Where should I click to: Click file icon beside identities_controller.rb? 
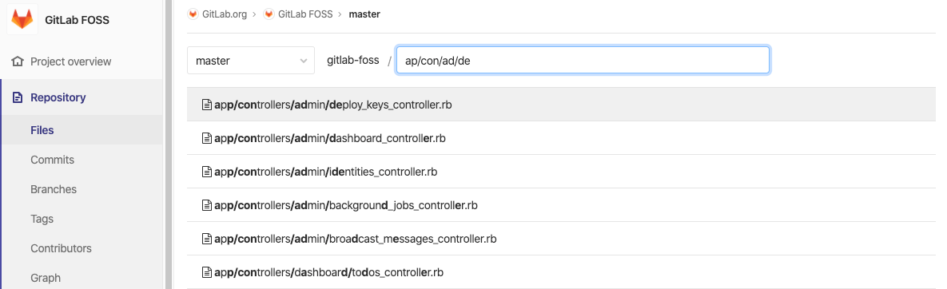(207, 172)
